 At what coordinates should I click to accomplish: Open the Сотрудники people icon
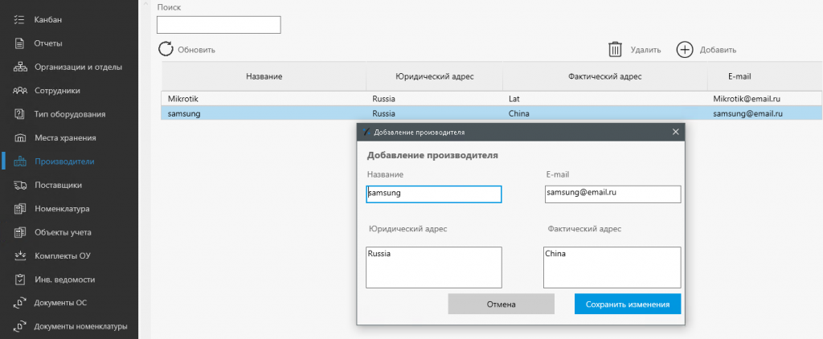coord(19,91)
